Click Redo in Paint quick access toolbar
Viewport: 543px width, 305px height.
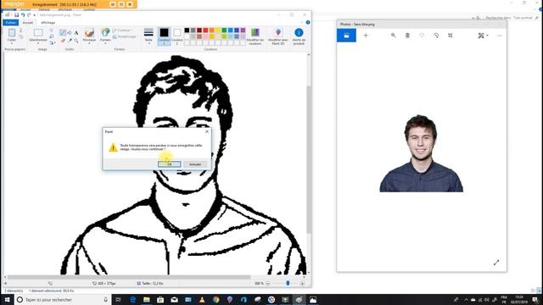[x=29, y=15]
